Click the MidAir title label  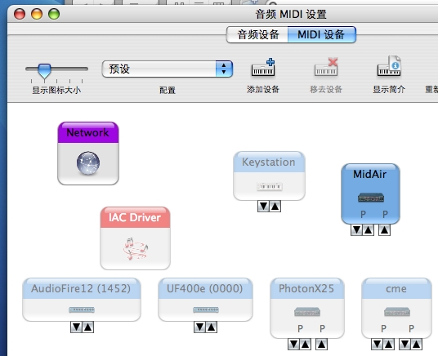click(x=370, y=174)
